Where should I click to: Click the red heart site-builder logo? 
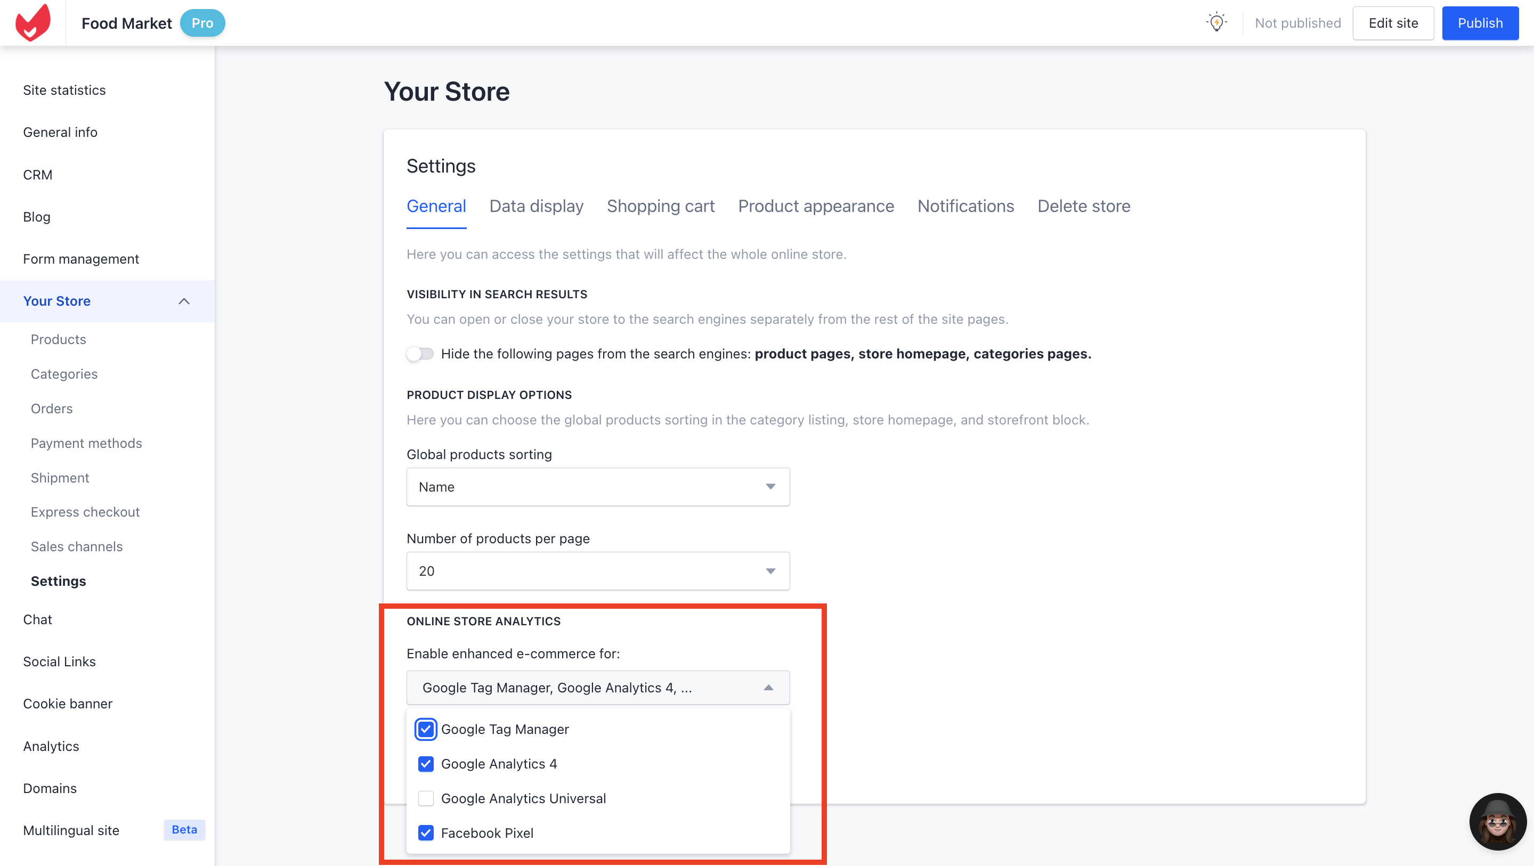pos(33,22)
